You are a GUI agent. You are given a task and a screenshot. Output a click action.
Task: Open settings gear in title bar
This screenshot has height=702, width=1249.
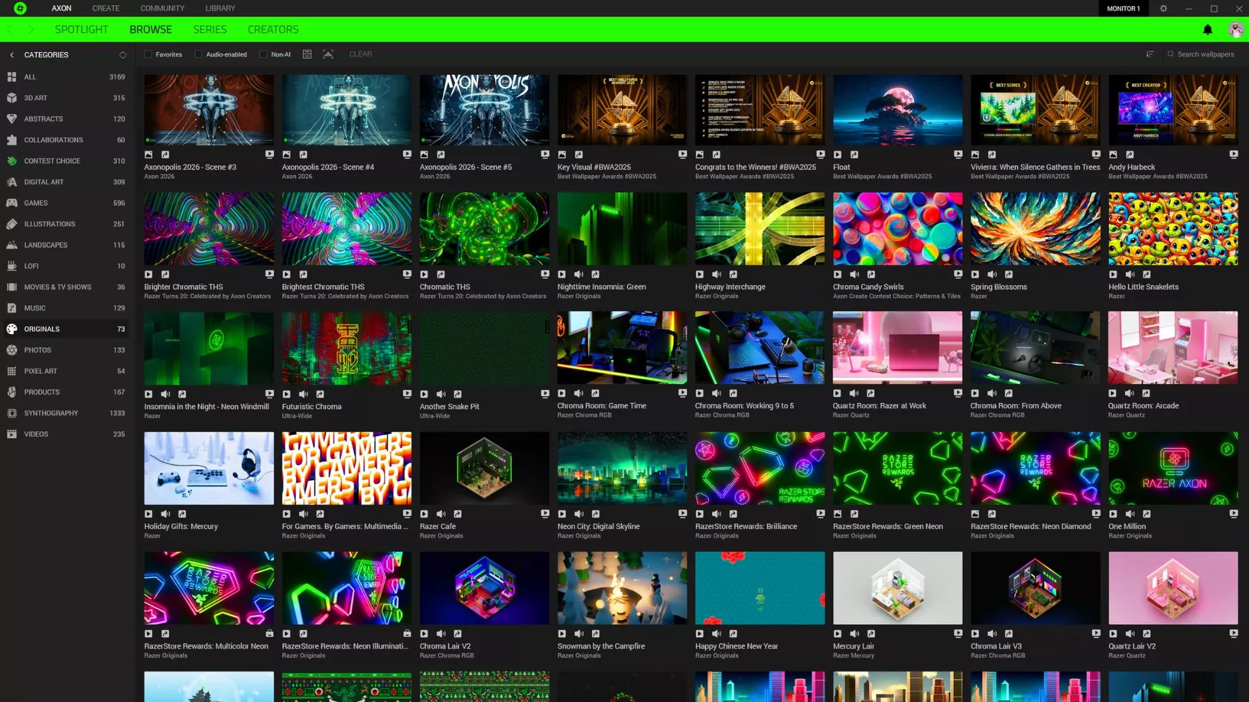click(x=1163, y=8)
